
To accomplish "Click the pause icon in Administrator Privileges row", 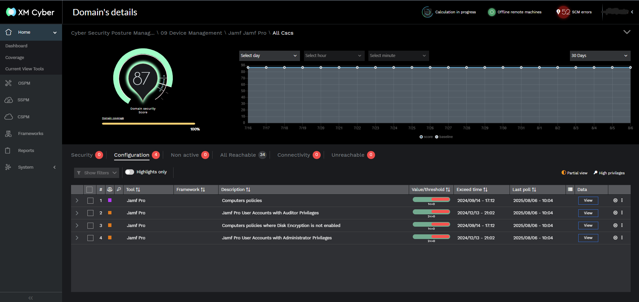I will [x=615, y=238].
